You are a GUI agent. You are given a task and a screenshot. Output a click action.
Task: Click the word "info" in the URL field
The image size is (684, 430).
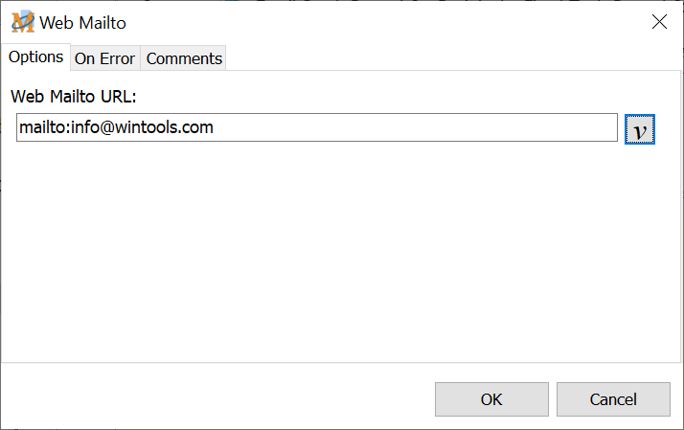(x=85, y=127)
